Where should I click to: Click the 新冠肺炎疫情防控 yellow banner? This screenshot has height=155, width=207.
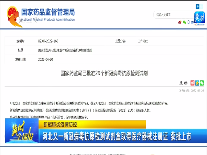[92, 124]
